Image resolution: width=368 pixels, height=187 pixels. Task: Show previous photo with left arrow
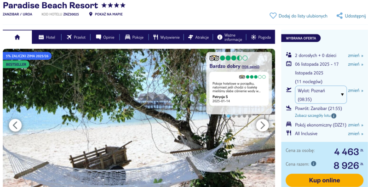(x=15, y=125)
